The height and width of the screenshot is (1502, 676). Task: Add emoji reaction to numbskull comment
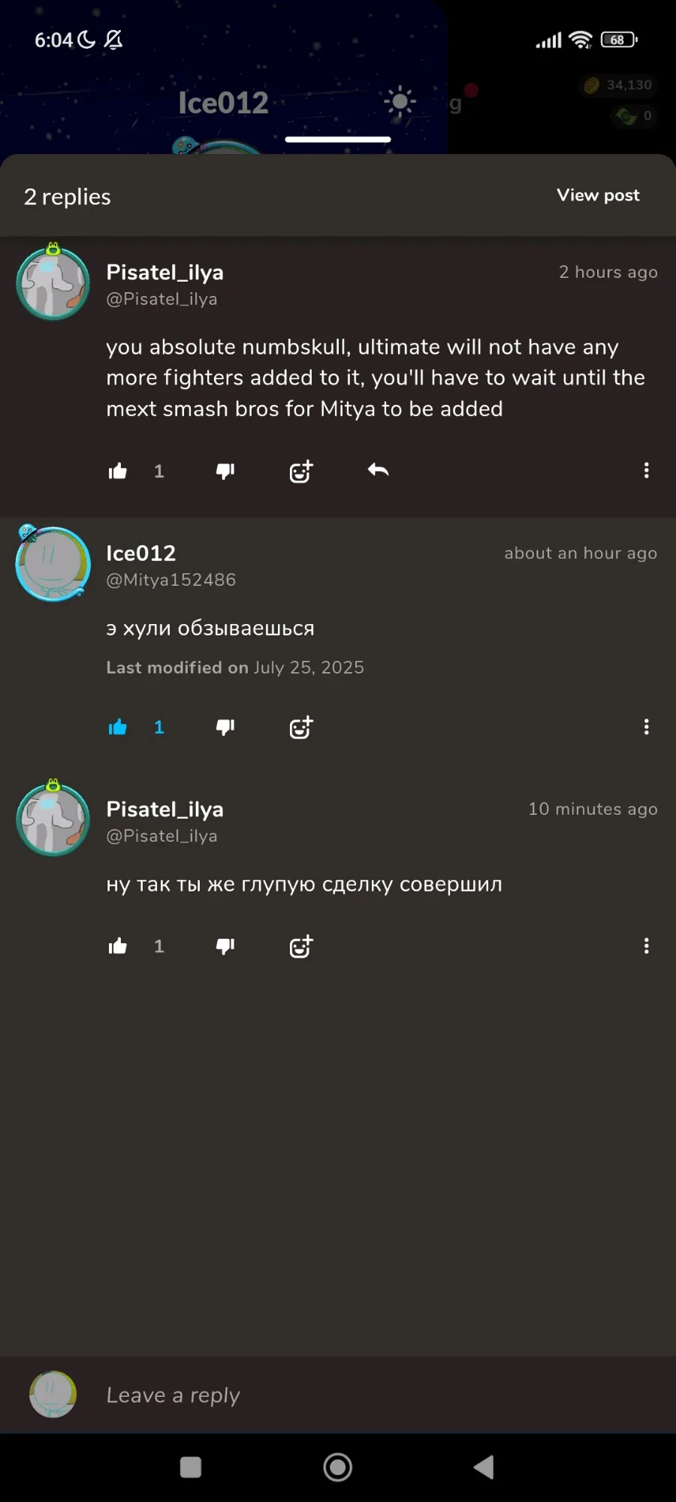301,471
